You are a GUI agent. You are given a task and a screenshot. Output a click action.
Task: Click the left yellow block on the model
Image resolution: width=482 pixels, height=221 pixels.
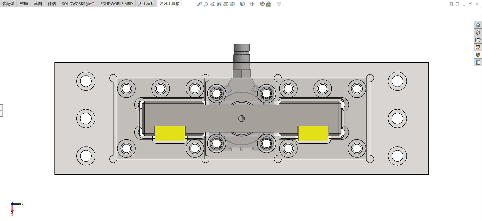tap(170, 133)
